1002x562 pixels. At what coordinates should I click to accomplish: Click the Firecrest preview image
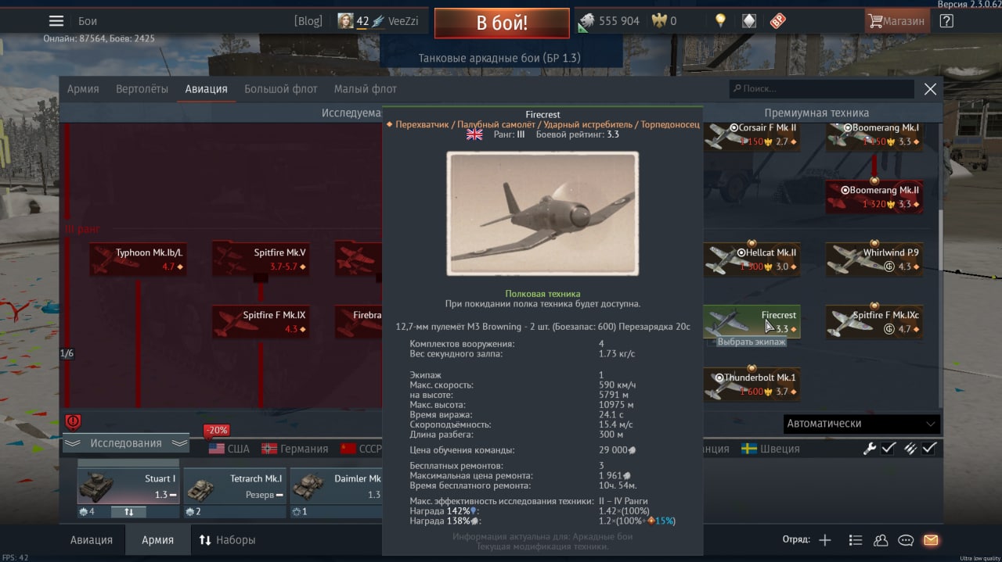pyautogui.click(x=542, y=213)
